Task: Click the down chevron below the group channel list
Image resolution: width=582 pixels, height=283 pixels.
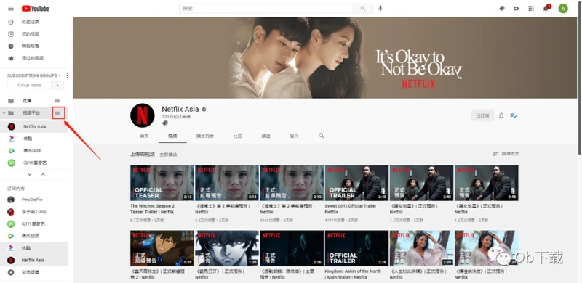Action: coord(30,174)
